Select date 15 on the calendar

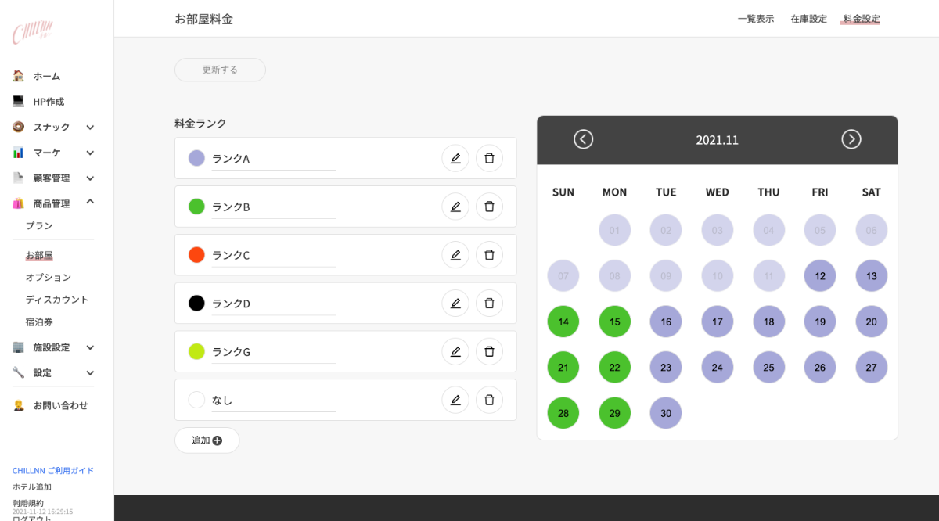[614, 322]
